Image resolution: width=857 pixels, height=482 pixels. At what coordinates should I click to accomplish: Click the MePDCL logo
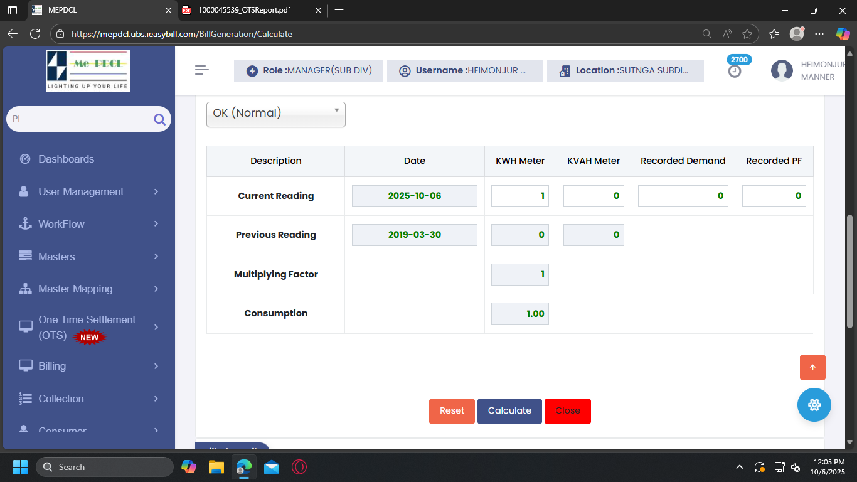88,70
